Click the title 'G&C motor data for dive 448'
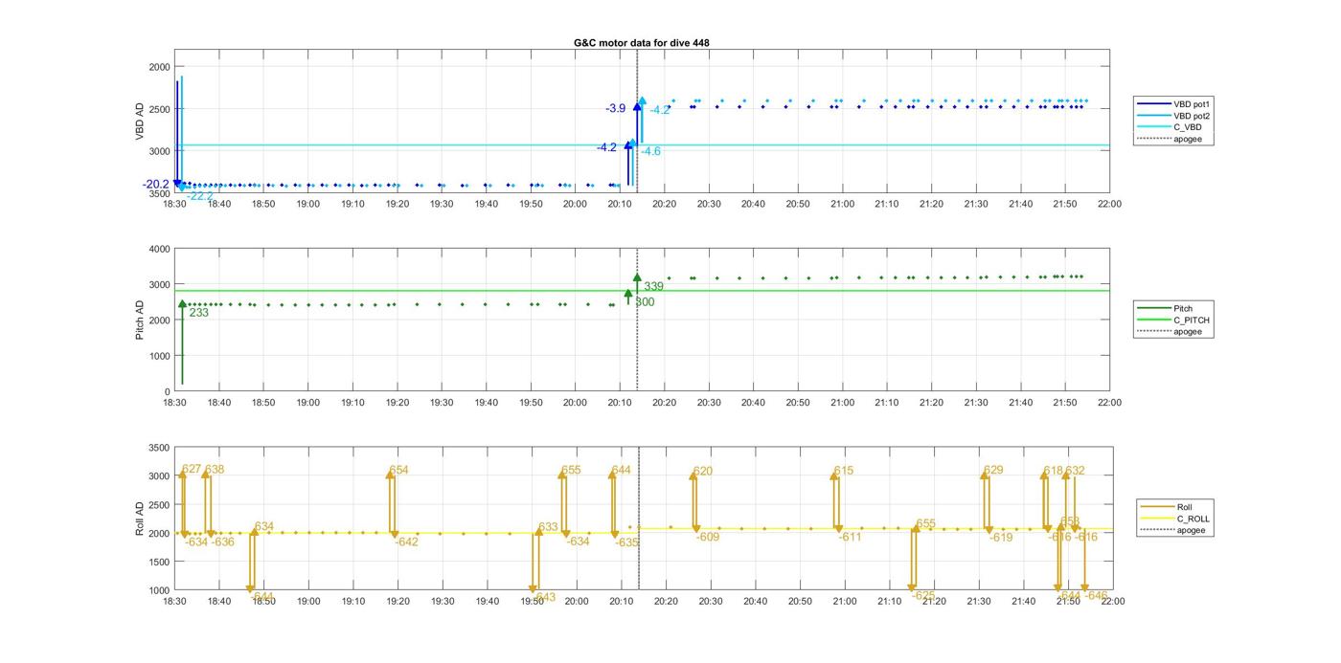 (x=641, y=43)
